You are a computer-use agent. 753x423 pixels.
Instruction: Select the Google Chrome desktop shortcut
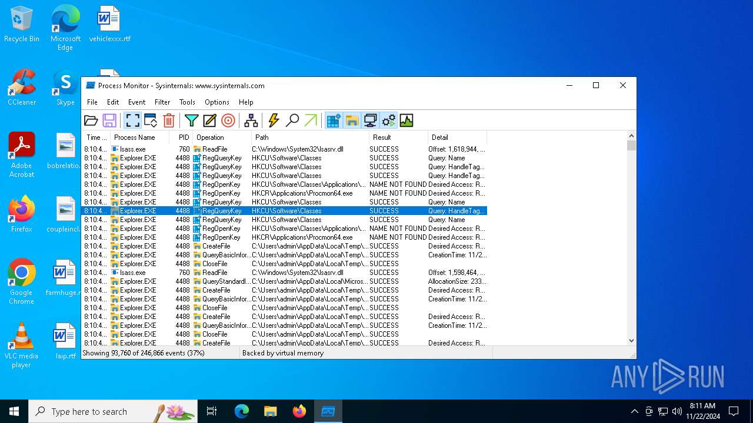tap(22, 282)
